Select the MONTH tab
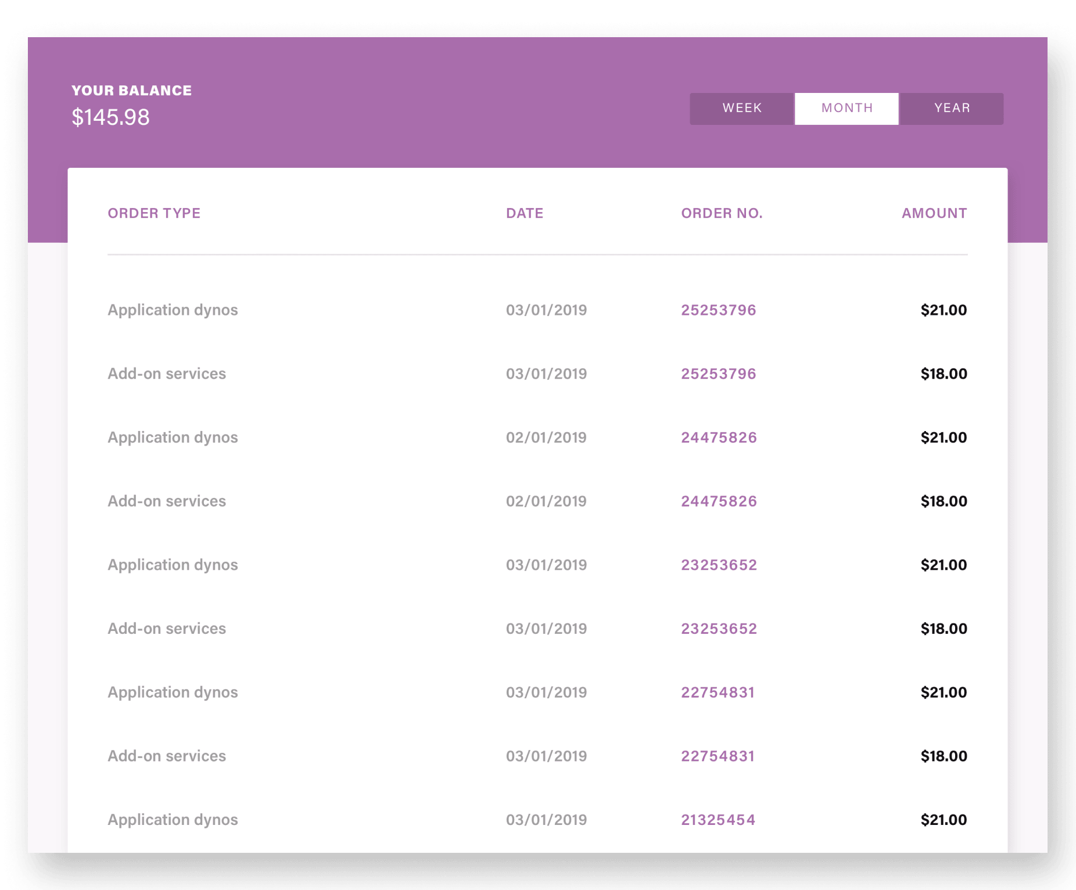The image size is (1076, 890). click(847, 108)
